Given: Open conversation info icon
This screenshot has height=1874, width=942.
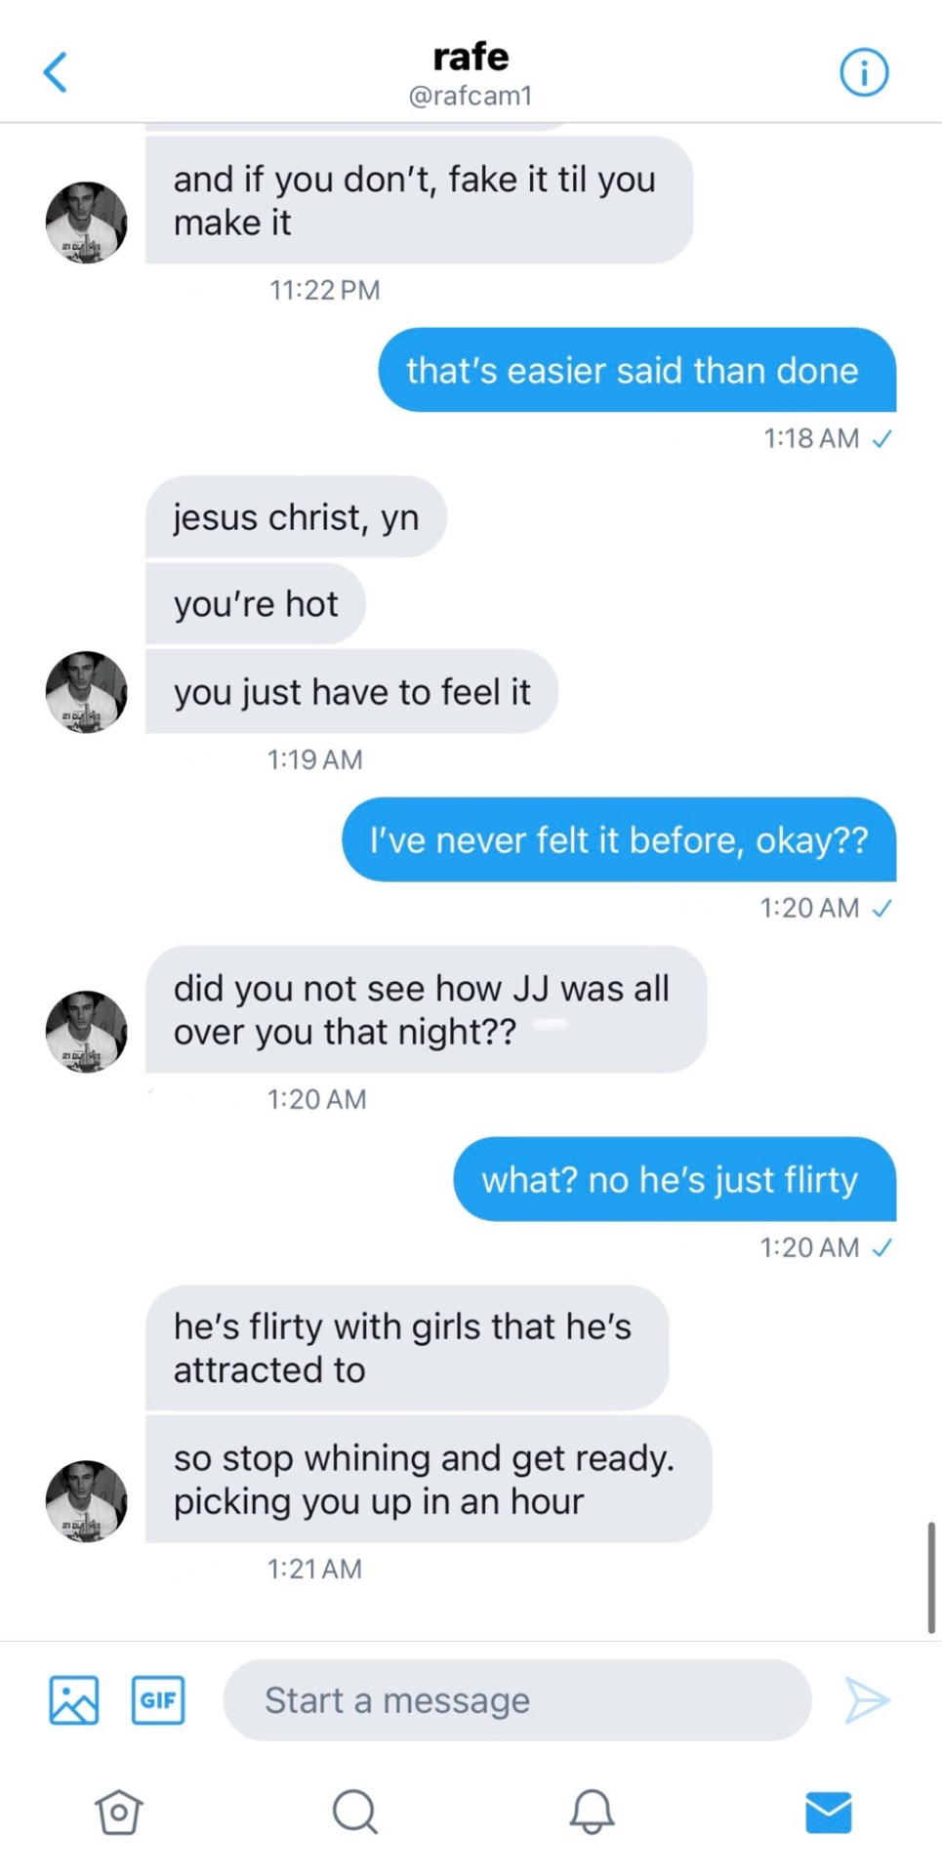Looking at the screenshot, I should (864, 72).
